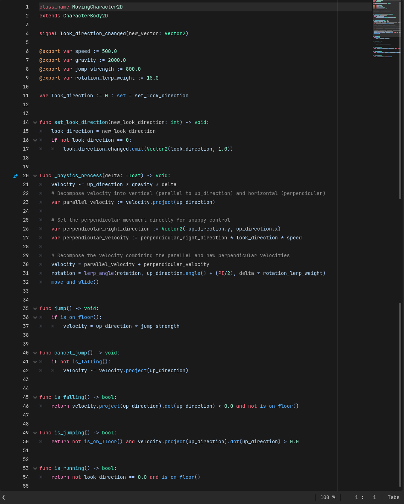This screenshot has height=504, width=404.
Task: Click the speed value 500.0
Action: coord(109,51)
